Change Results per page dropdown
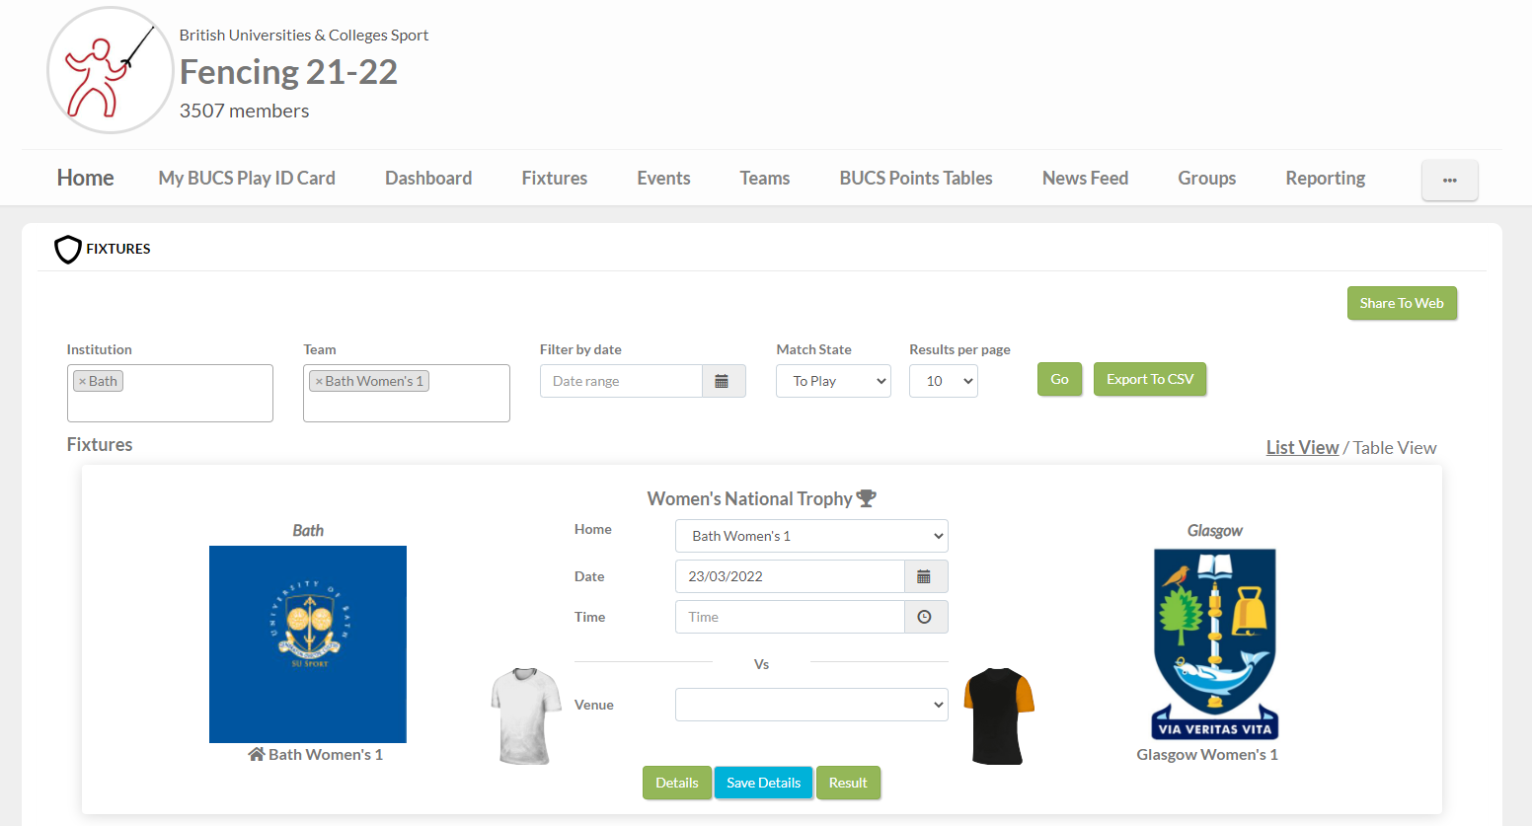 click(x=943, y=381)
